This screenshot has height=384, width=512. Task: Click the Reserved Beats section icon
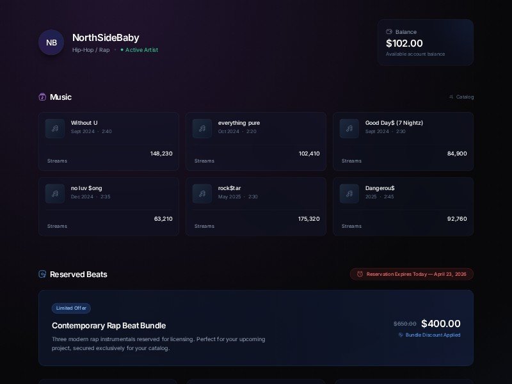[42, 275]
